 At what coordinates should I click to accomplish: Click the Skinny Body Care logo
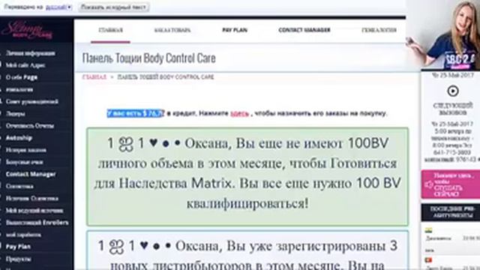(28, 30)
